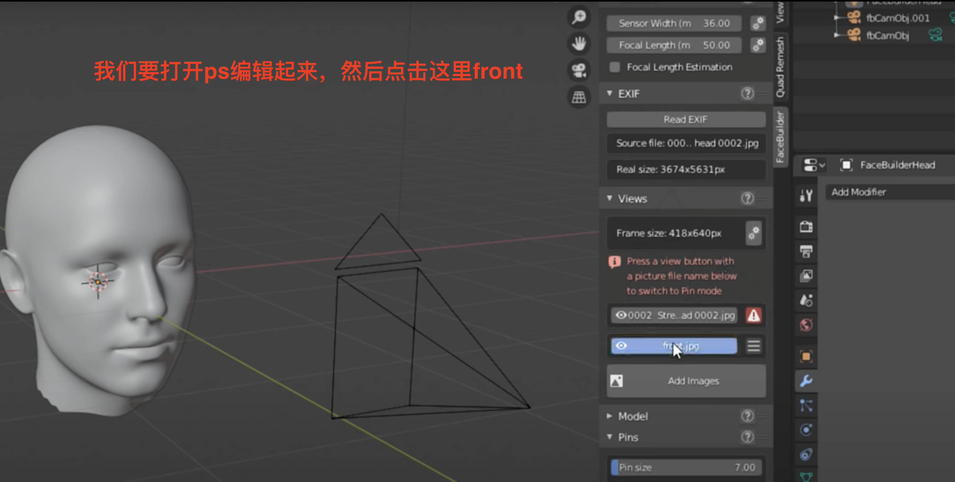Viewport: 955px width, 482px height.
Task: Click the pan view hand icon
Action: point(579,44)
